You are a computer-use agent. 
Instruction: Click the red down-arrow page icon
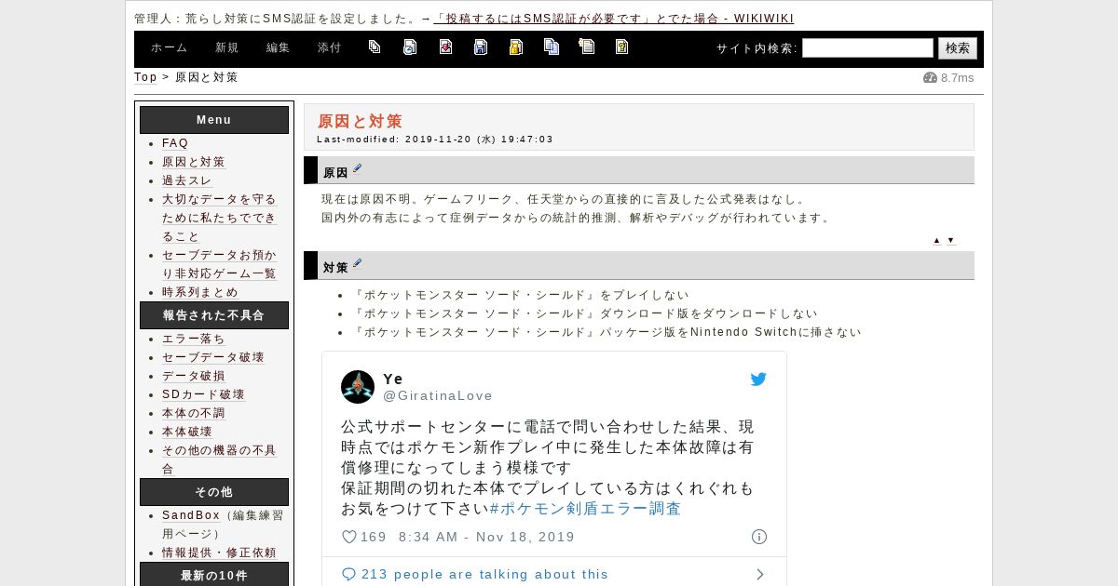[x=445, y=47]
